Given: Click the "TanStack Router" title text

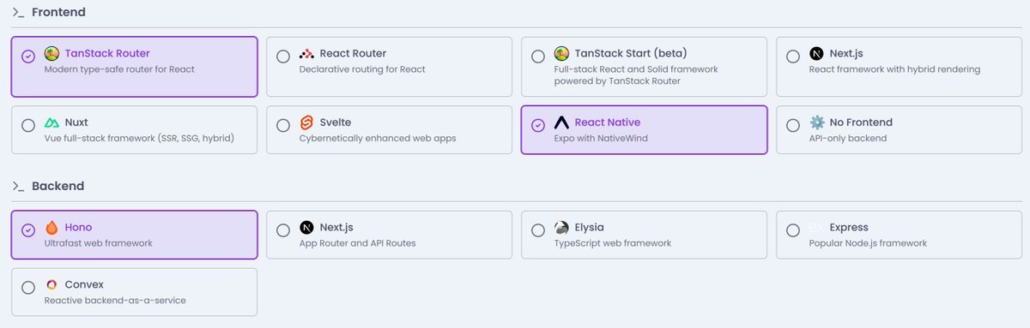Looking at the screenshot, I should point(107,53).
